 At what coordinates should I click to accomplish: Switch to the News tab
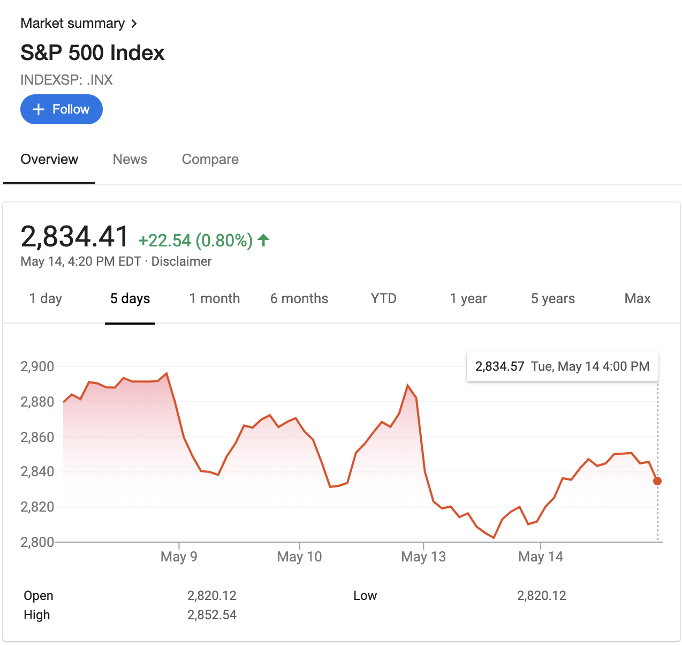(130, 160)
